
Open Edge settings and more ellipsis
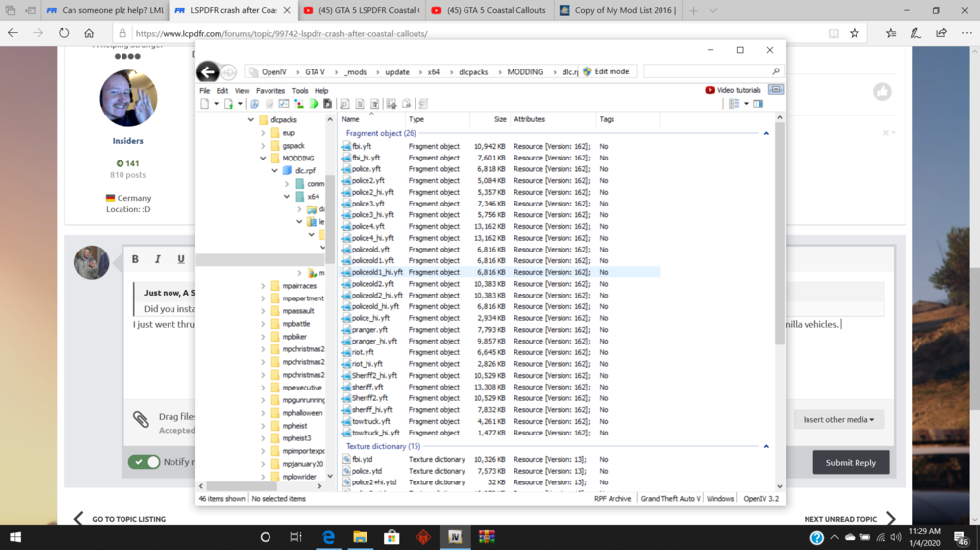967,33
